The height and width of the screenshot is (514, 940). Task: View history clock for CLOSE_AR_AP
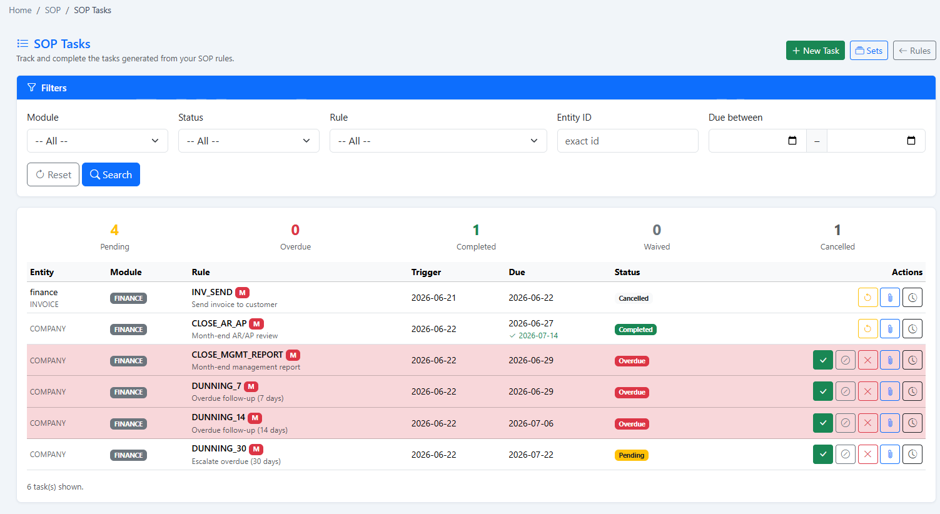(x=912, y=328)
